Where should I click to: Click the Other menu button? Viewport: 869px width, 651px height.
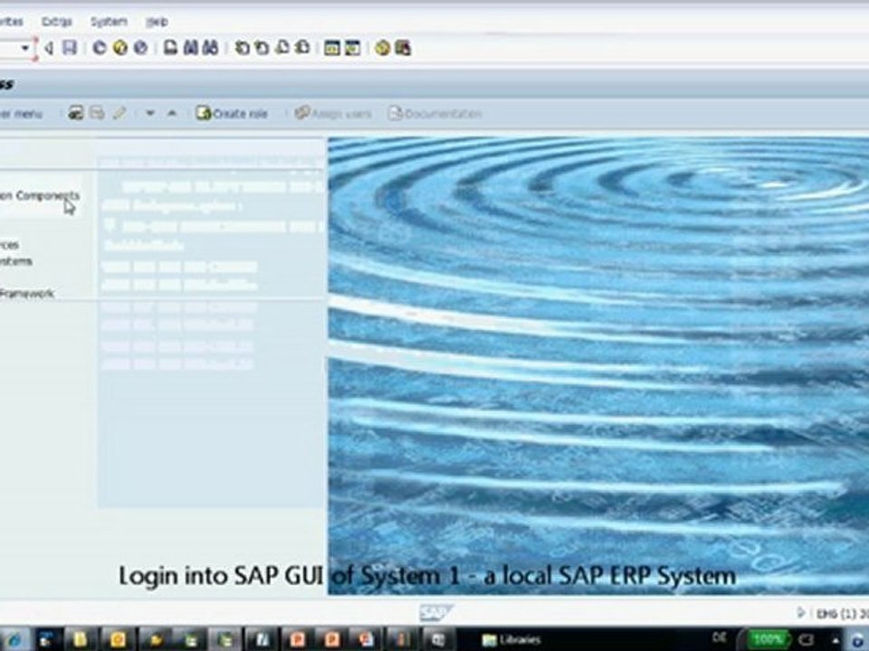21,114
